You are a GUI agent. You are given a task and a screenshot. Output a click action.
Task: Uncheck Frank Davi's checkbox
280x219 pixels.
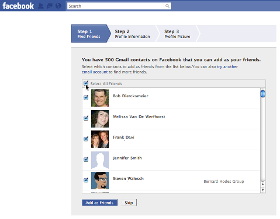pos(86,139)
